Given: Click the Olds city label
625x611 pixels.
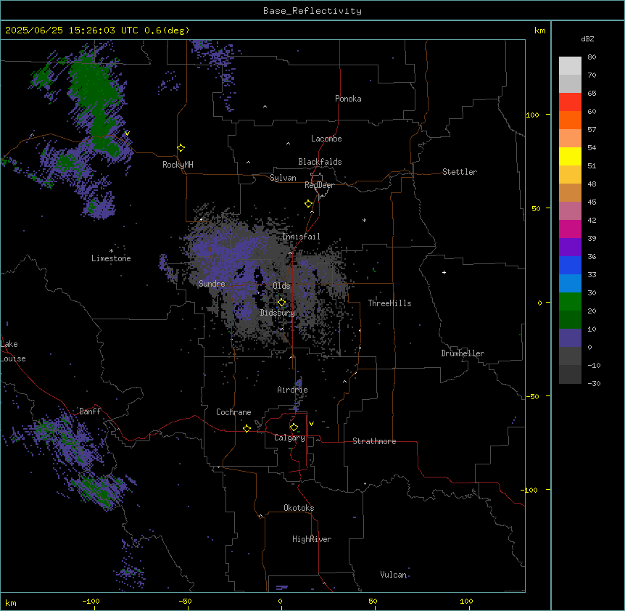Looking at the screenshot, I should tap(281, 286).
